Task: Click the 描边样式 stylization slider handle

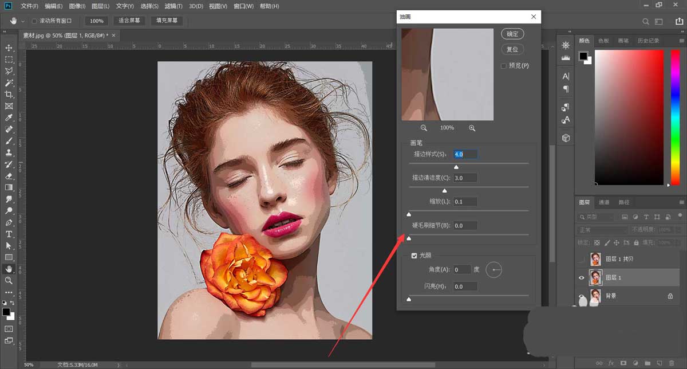Action: 456,167
